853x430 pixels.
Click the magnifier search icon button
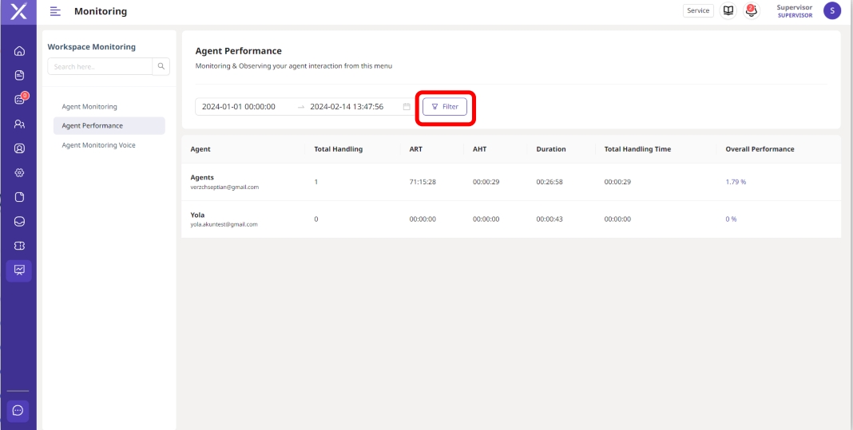coord(161,66)
